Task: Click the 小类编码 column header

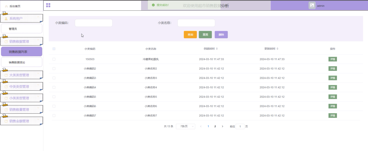Action: (90, 49)
